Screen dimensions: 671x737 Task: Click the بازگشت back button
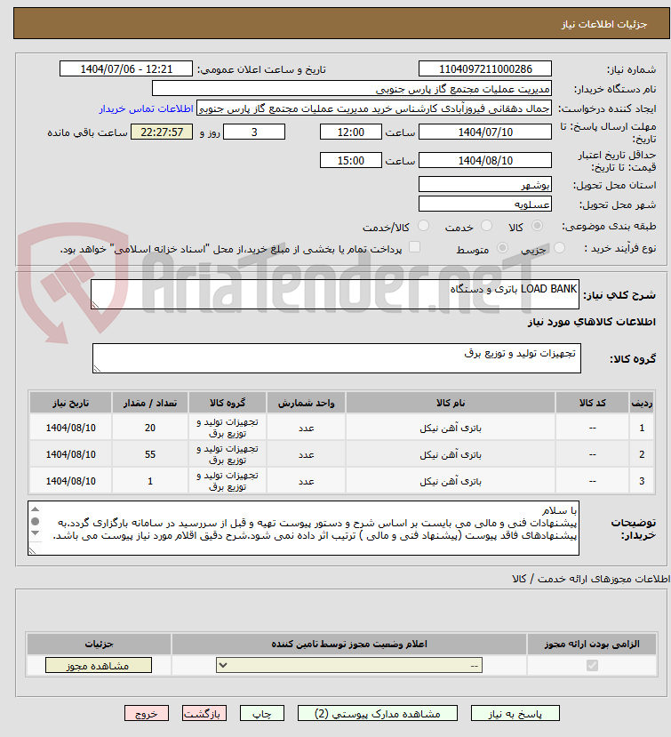point(204,713)
